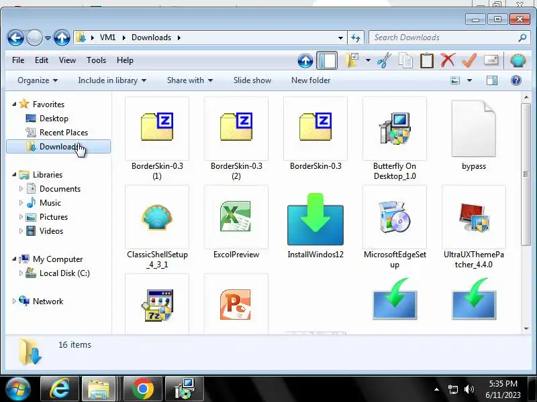Select the bypass file

[x=474, y=135]
